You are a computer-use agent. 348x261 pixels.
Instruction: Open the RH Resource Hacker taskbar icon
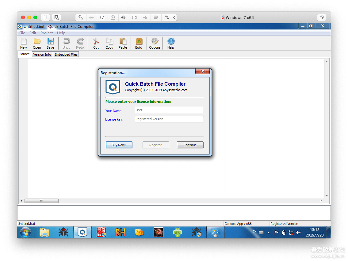coord(120,233)
